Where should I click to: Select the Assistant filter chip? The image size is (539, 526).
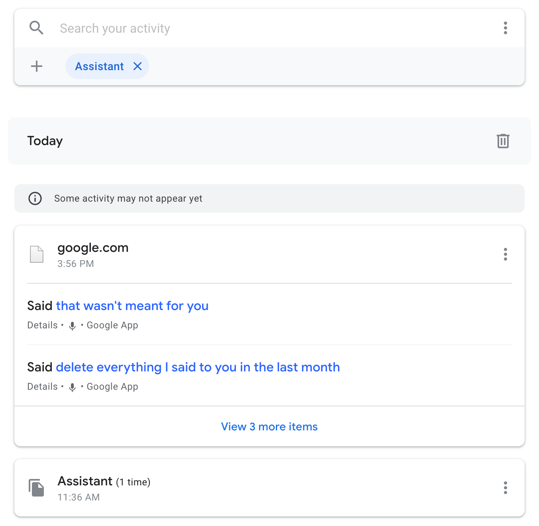coord(99,66)
